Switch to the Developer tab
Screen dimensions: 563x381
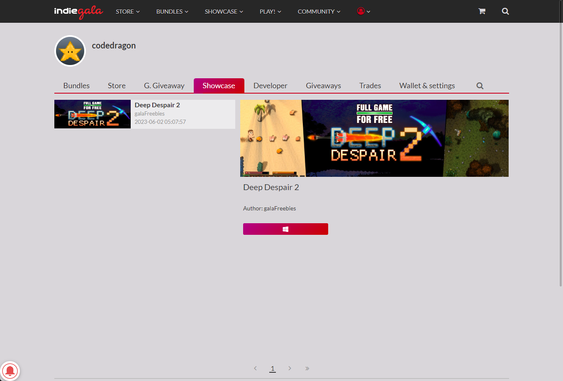[271, 86]
